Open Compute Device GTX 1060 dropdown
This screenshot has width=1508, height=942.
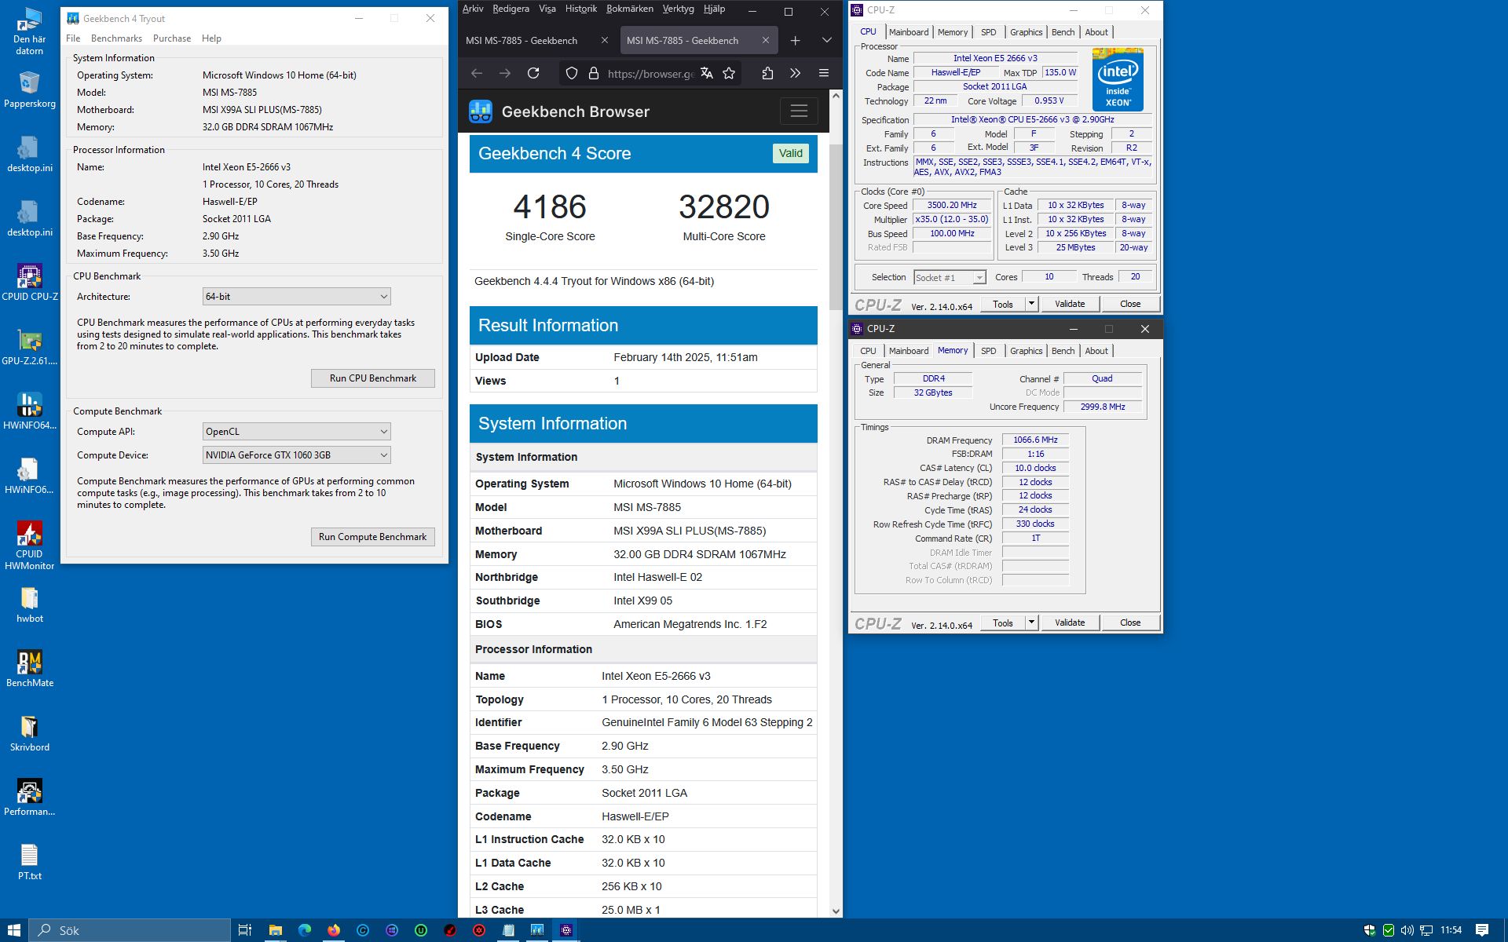point(297,455)
